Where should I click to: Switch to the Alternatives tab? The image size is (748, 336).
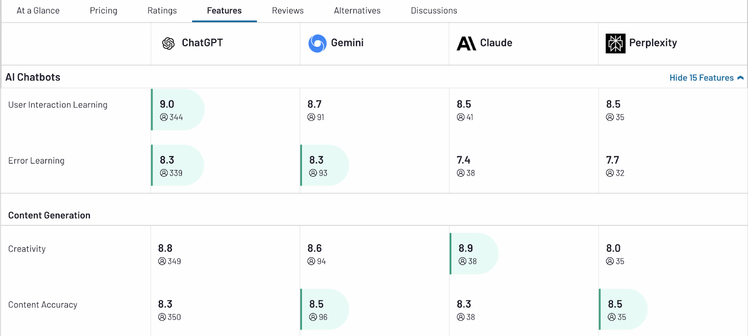point(357,11)
